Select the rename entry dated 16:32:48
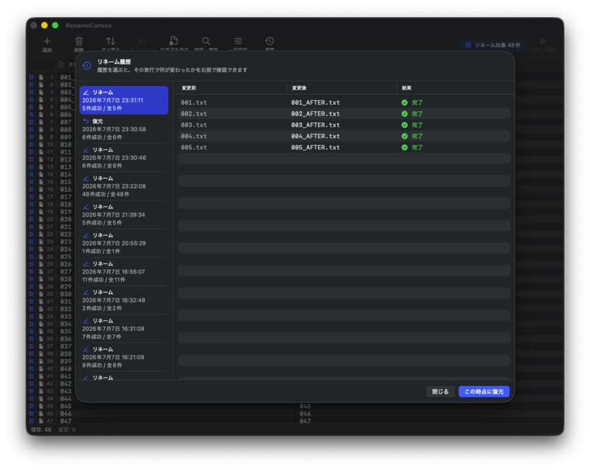590x470 pixels. tap(124, 300)
